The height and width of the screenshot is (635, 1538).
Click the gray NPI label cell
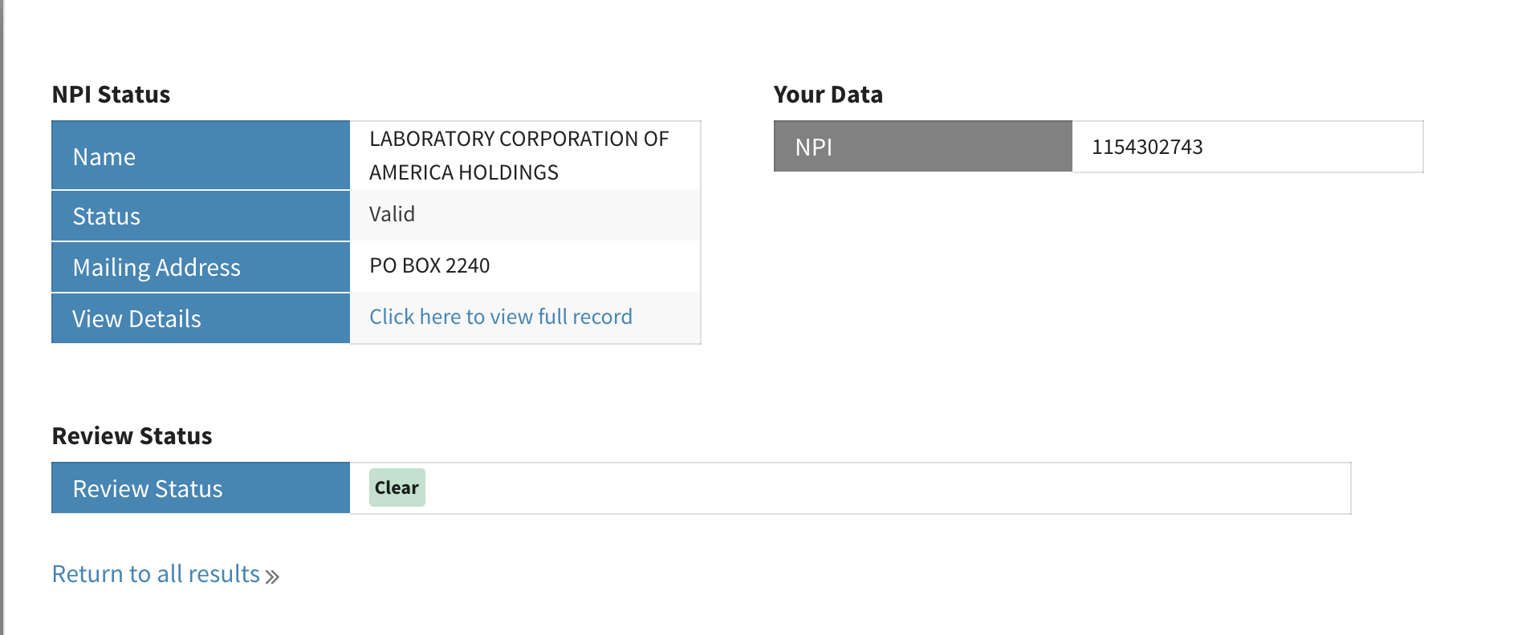click(922, 147)
